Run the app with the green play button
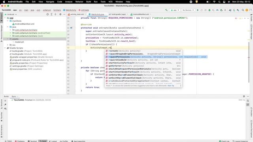Screen dimensions: 253x142 [198, 10]
